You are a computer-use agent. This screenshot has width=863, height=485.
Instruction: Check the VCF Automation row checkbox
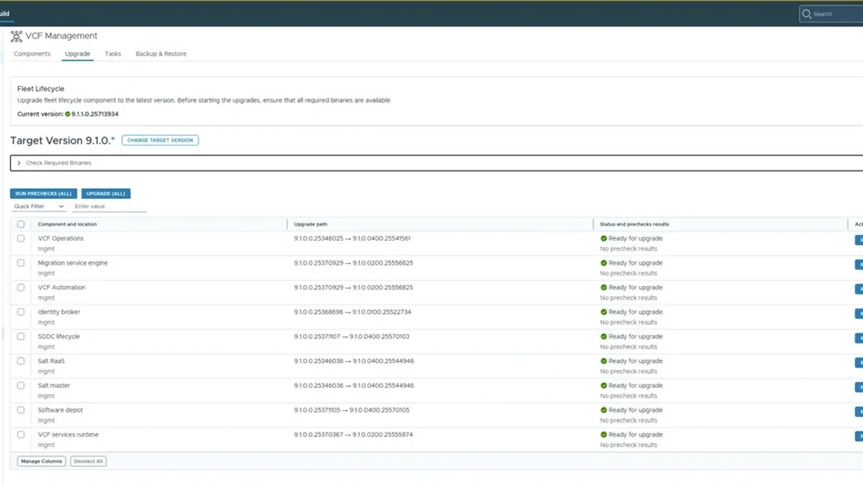(21, 287)
